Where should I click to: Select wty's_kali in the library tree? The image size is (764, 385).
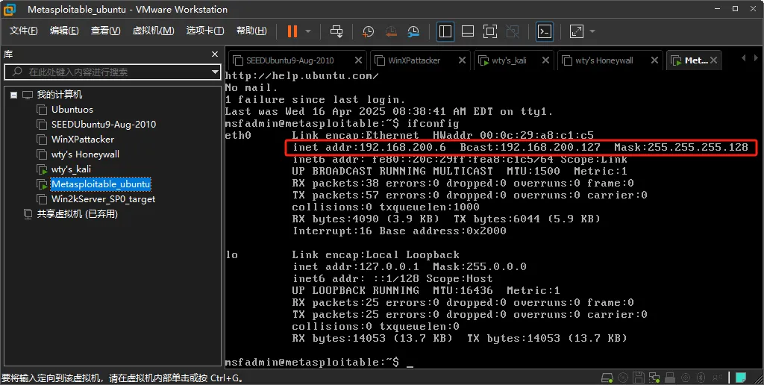(71, 169)
